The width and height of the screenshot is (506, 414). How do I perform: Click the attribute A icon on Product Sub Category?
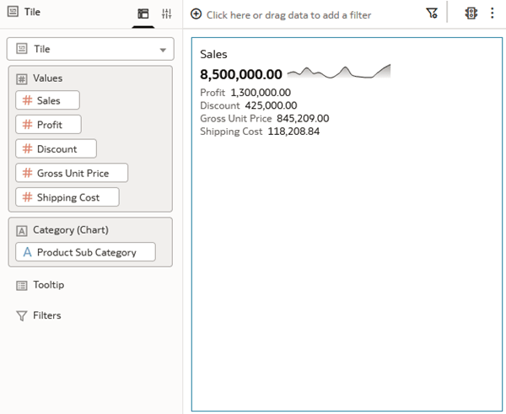tap(28, 252)
